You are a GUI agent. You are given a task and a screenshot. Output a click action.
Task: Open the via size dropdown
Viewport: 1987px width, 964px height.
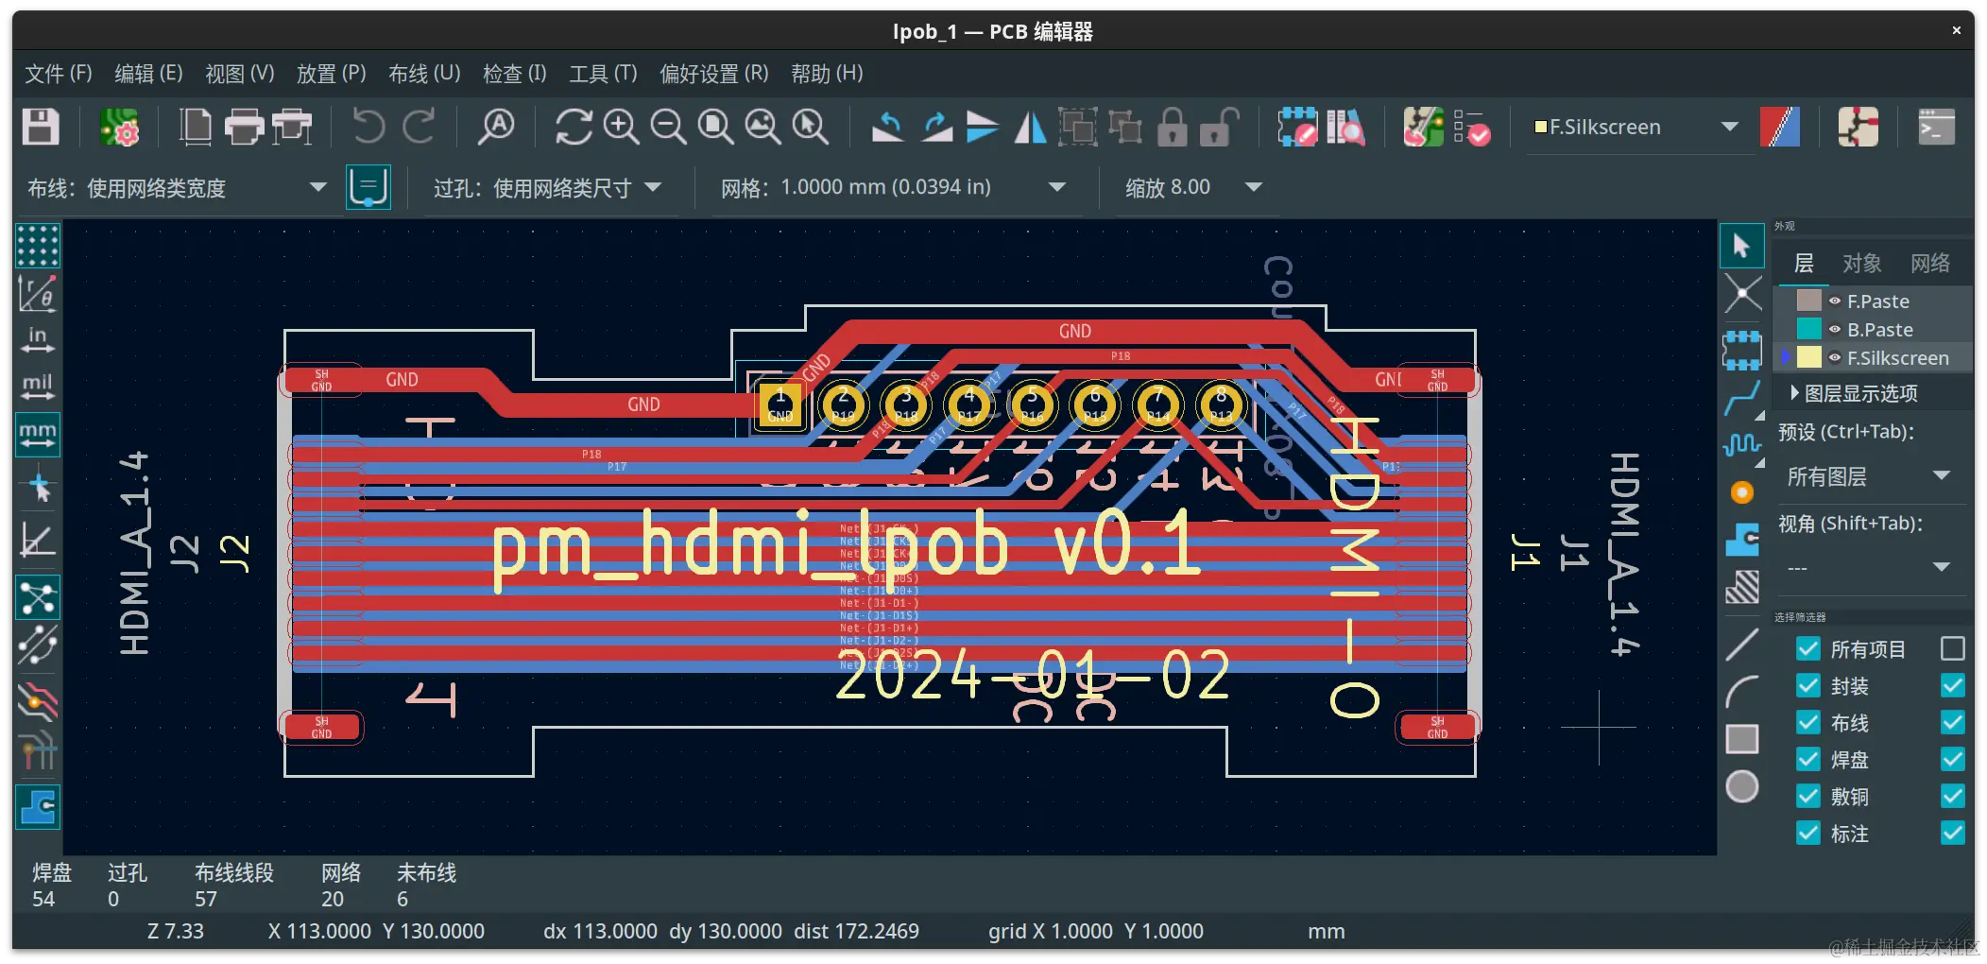tap(652, 186)
